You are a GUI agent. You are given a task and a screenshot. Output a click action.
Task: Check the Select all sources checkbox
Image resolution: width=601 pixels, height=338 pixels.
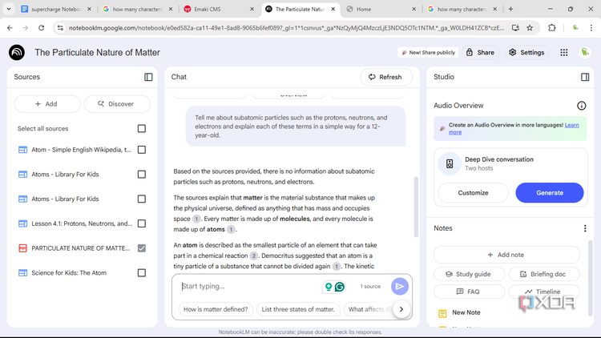coord(142,128)
